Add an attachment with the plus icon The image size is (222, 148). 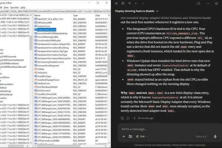pos(124,137)
